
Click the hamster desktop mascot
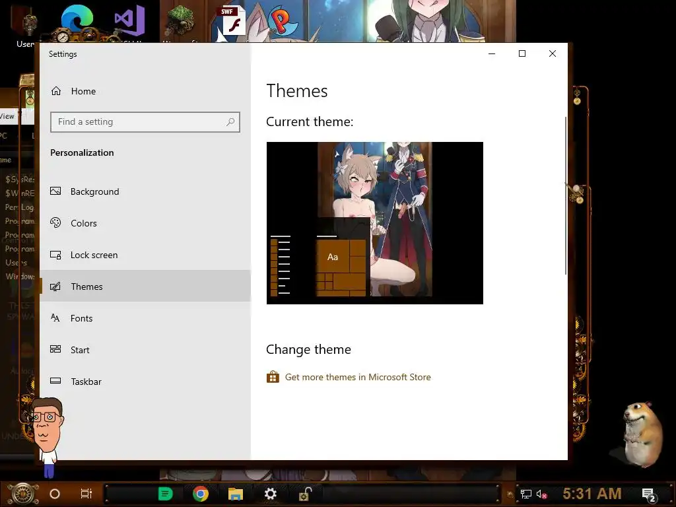(x=642, y=433)
